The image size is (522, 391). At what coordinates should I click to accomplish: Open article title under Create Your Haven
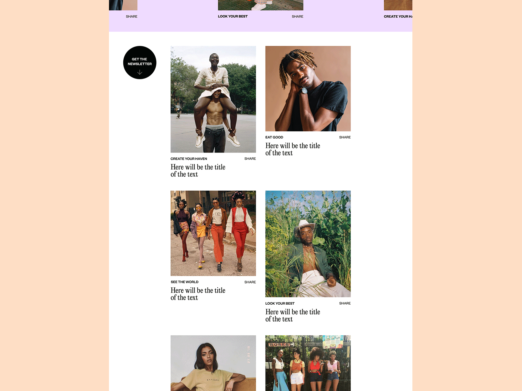198,171
